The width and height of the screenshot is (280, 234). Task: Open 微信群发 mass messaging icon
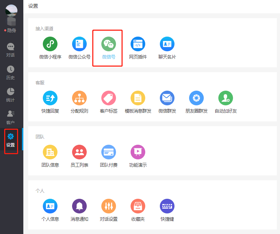167,98
